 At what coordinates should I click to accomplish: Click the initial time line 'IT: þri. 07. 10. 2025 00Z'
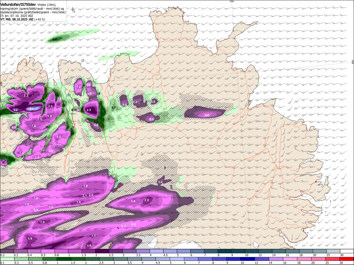point(17,16)
